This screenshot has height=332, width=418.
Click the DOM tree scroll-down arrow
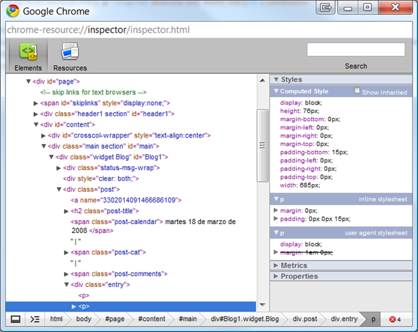coord(262,304)
